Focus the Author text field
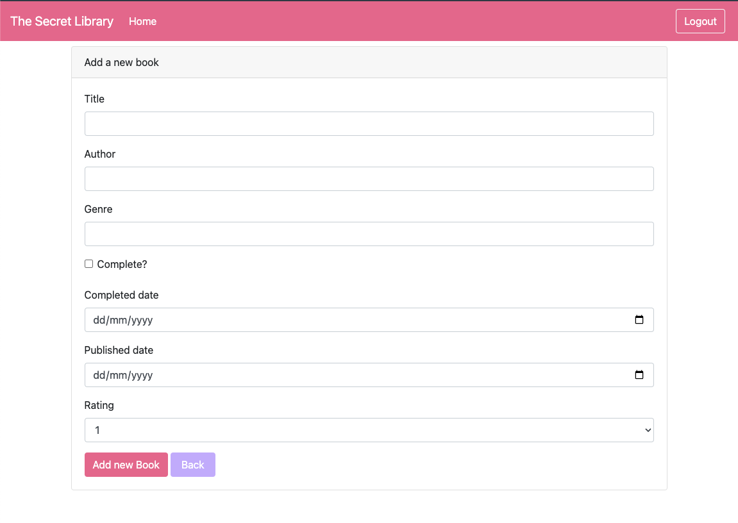Screen dimensions: 738x523 coord(369,179)
